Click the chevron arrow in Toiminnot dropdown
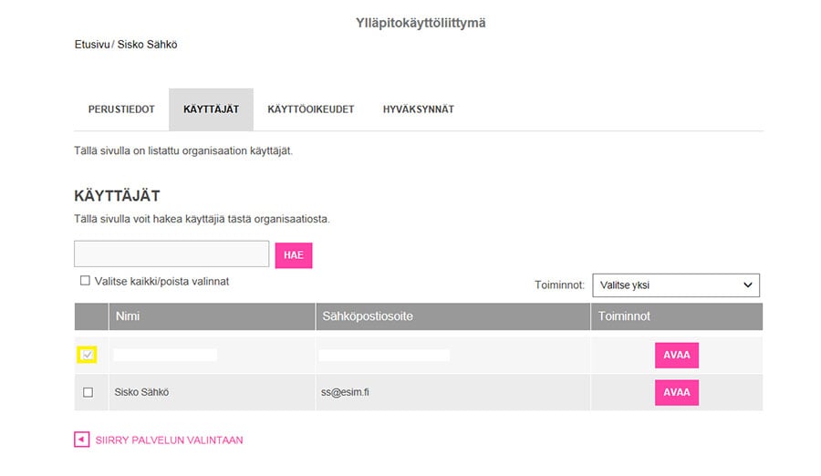 click(x=748, y=285)
